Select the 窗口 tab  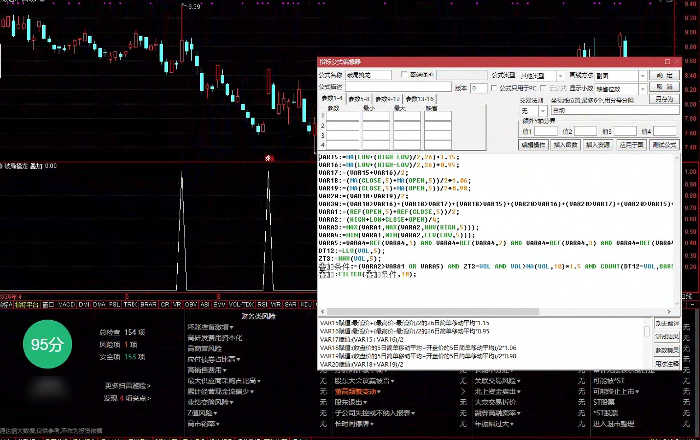click(x=48, y=305)
